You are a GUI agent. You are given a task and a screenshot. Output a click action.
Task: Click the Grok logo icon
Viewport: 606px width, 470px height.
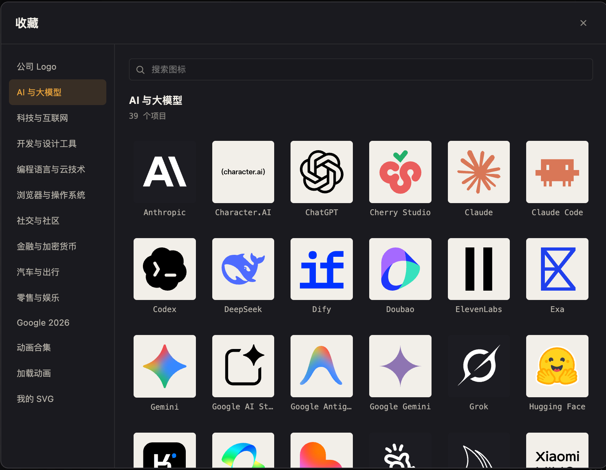[x=479, y=366]
